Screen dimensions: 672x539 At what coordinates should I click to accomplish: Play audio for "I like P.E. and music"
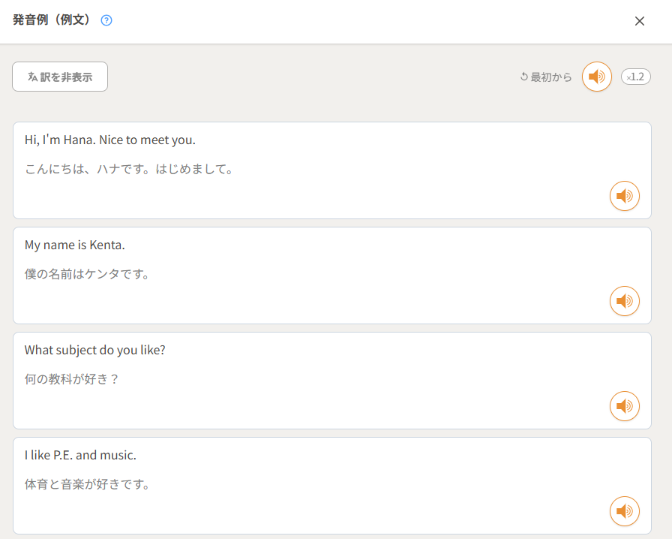click(x=624, y=511)
